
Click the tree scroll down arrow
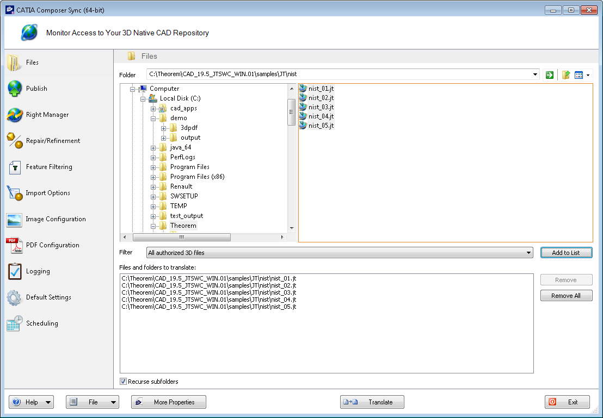292,228
